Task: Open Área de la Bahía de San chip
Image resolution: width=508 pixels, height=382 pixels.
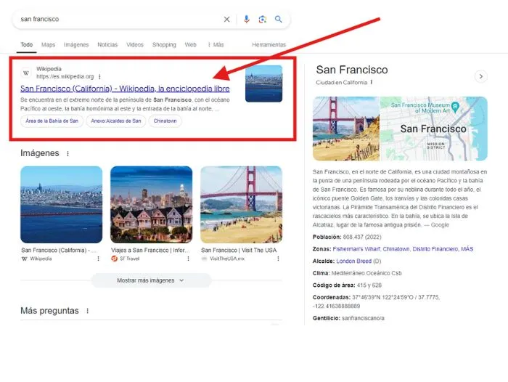Action: (52, 121)
